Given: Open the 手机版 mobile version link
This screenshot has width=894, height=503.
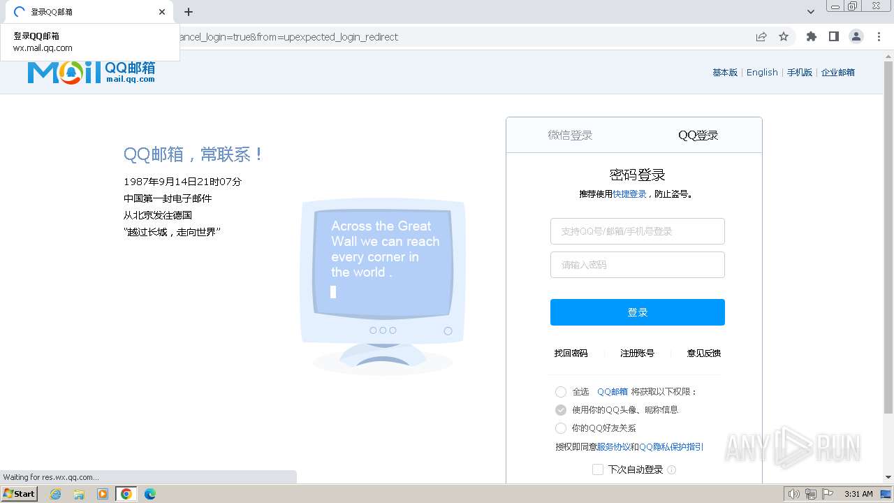Looking at the screenshot, I should point(800,73).
